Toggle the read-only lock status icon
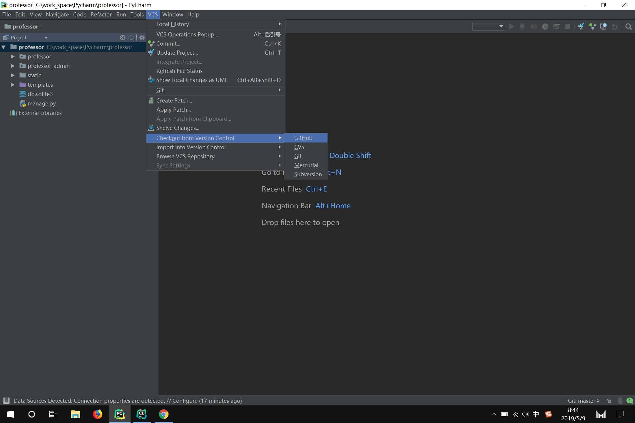 (x=609, y=401)
